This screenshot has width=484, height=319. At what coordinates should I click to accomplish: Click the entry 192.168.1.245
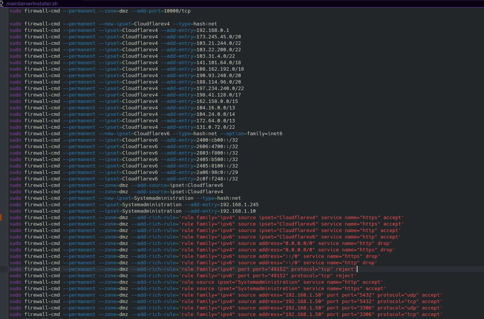point(239,204)
